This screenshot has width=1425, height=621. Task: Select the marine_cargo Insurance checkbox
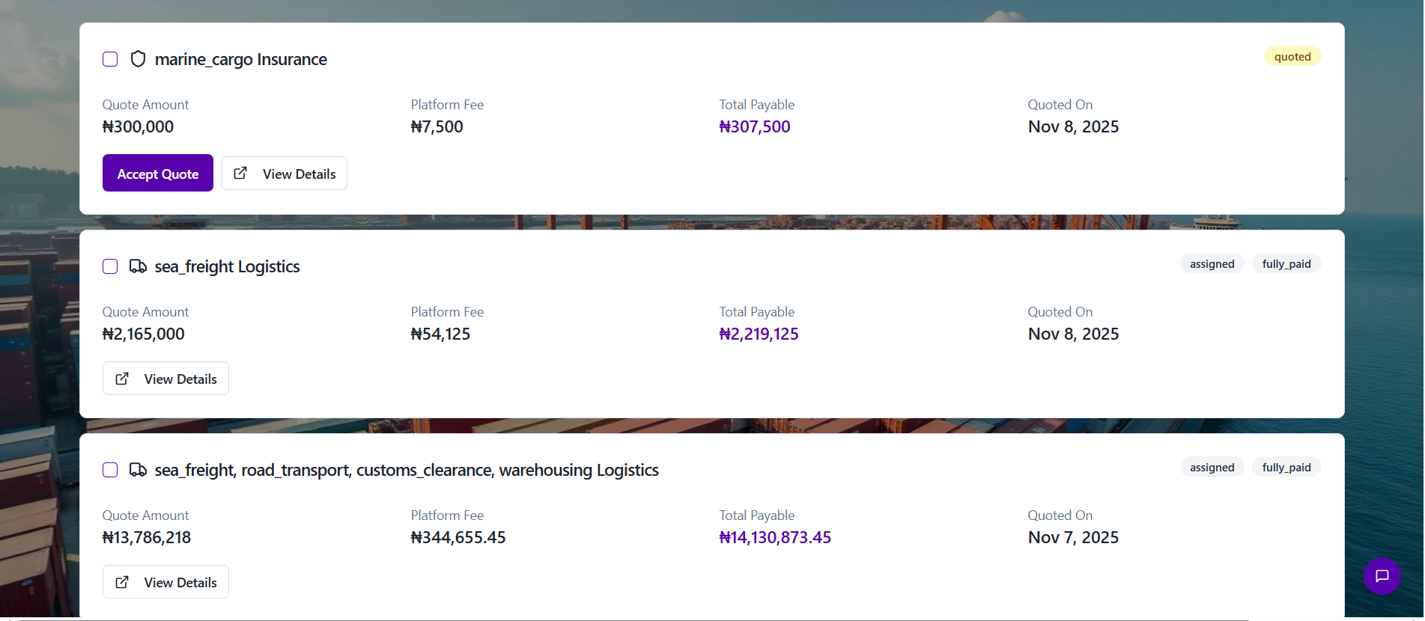110,59
